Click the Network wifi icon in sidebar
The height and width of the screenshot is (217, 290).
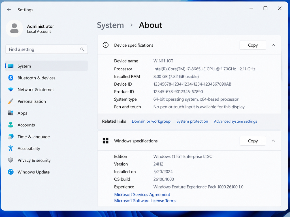click(11, 90)
